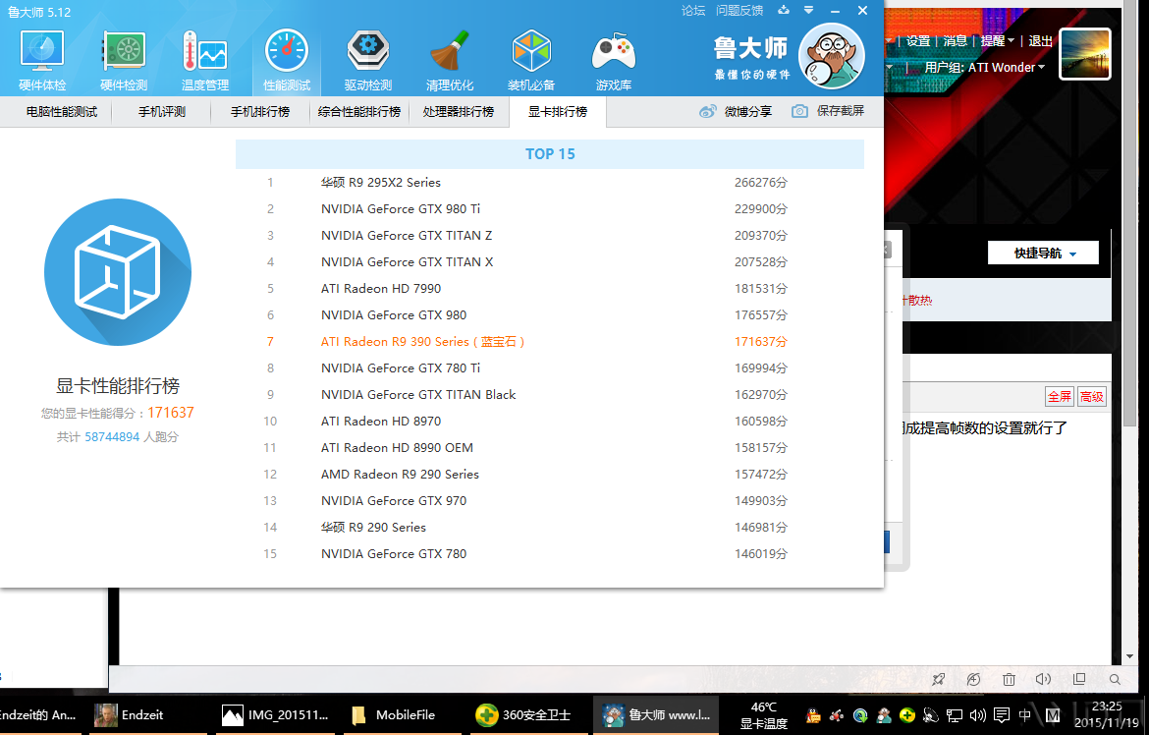Expand 用户组: ATI Wonder dropdown
Image resolution: width=1149 pixels, height=735 pixels.
pyautogui.click(x=985, y=68)
